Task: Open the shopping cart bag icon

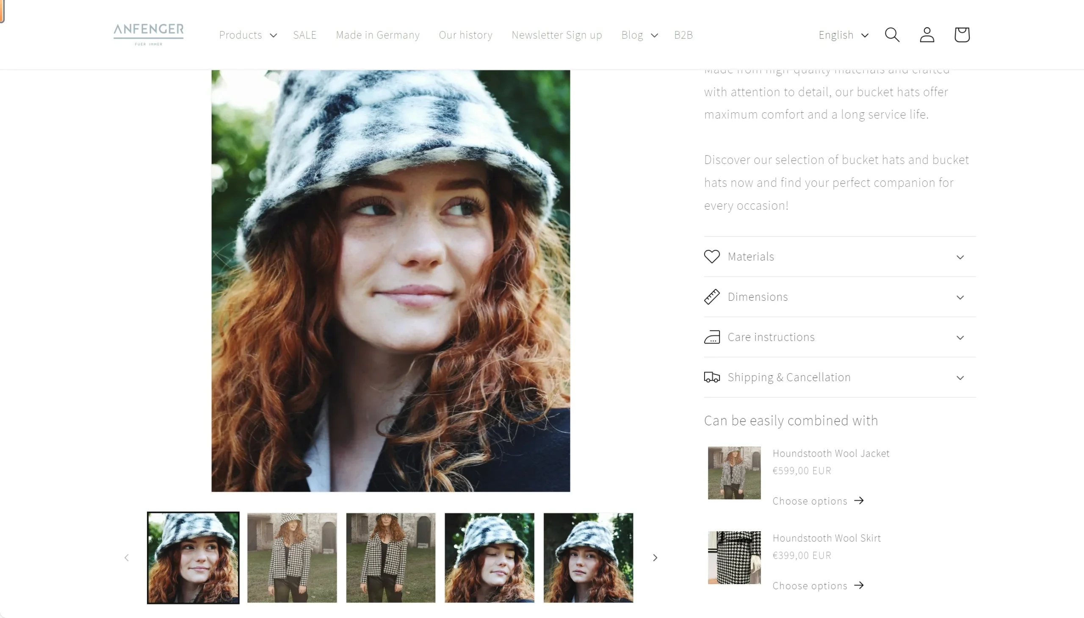Action: [x=961, y=35]
